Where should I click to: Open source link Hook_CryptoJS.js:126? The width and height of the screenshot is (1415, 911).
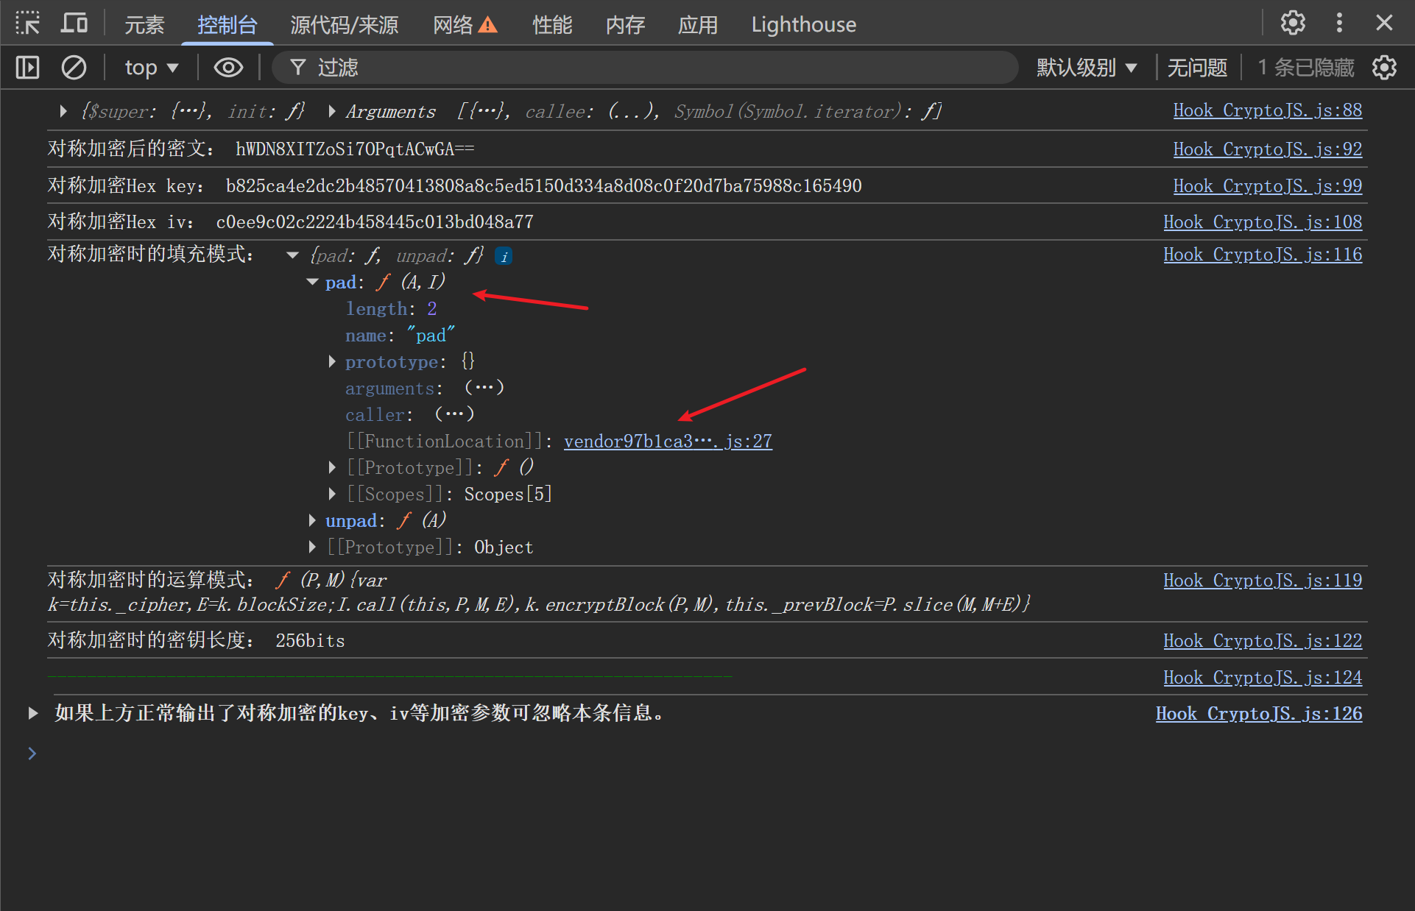(1259, 714)
